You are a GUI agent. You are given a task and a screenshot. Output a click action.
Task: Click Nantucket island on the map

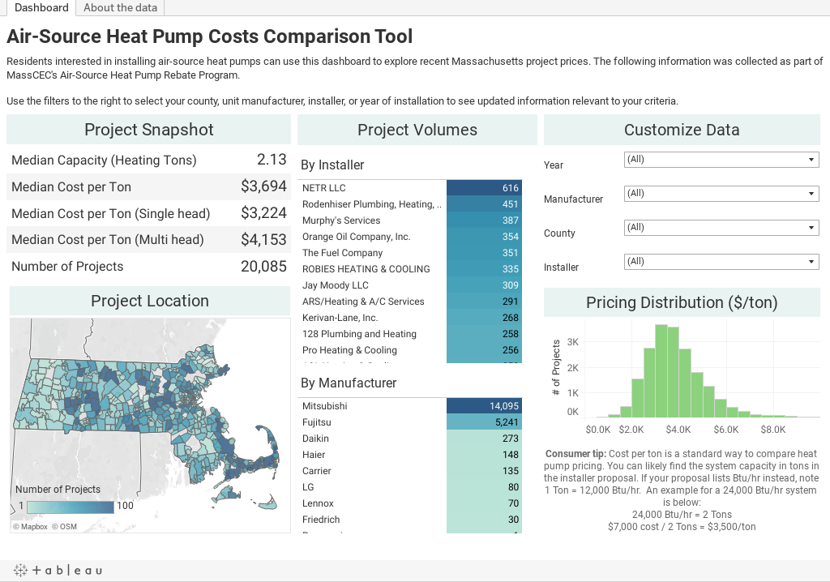pyautogui.click(x=269, y=503)
